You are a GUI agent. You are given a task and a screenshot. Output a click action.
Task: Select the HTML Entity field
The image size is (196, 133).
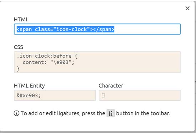click(x=55, y=95)
